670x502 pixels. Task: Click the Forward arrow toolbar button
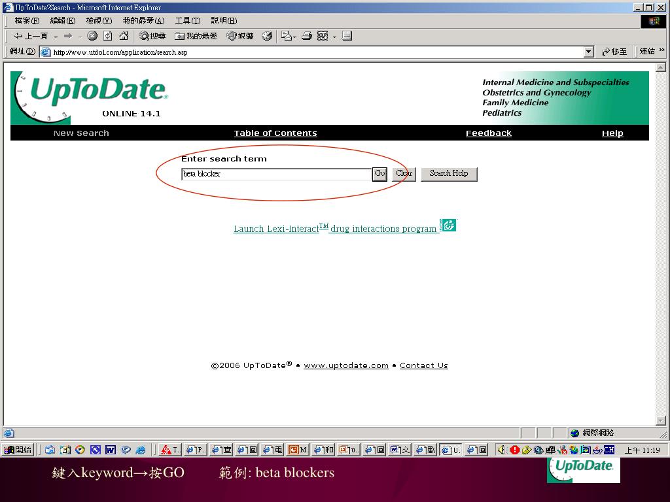tap(68, 37)
